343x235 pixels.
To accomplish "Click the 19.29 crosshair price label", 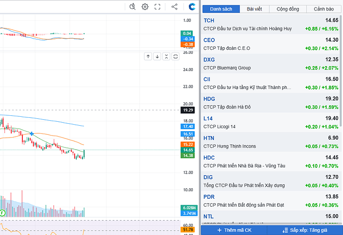I will point(188,110).
